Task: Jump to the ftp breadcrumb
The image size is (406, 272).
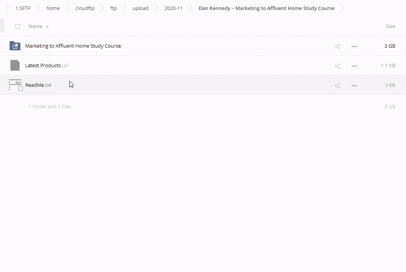Action: (x=113, y=8)
